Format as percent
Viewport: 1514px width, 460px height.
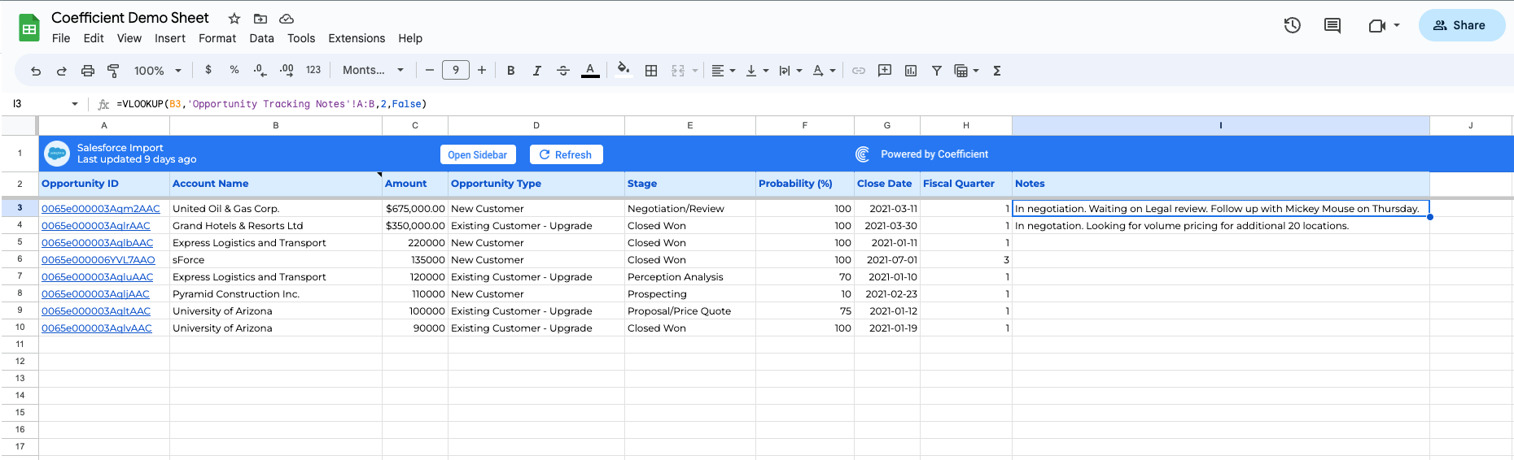(x=234, y=70)
